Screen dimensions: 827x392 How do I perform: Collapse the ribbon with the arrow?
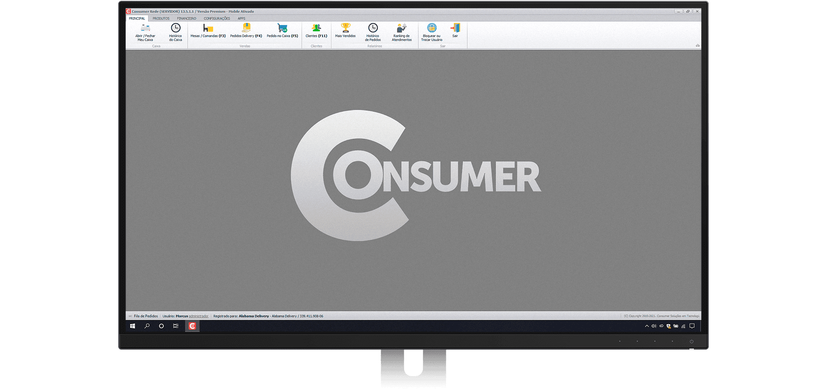tap(697, 46)
